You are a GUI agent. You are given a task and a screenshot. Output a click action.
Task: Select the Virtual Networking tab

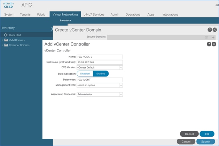coord(65,15)
